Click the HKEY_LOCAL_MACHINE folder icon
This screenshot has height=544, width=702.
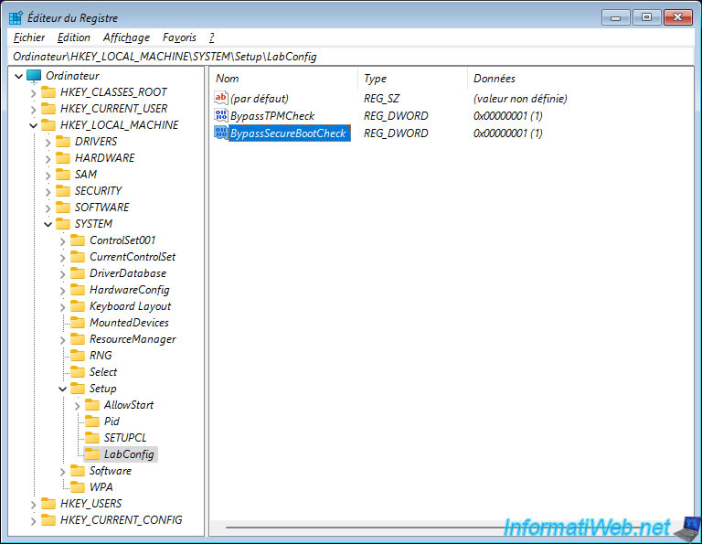[x=48, y=125]
